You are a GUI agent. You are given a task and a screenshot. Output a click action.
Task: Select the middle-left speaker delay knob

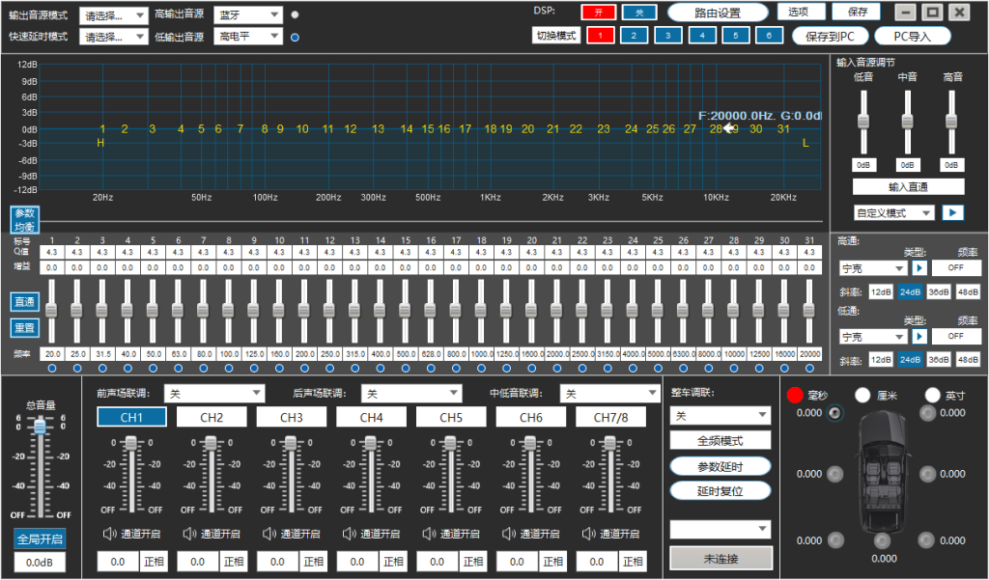pyautogui.click(x=835, y=474)
